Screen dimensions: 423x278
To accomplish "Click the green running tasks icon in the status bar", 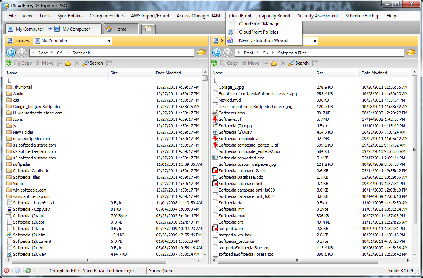I will pyautogui.click(x=28, y=271).
